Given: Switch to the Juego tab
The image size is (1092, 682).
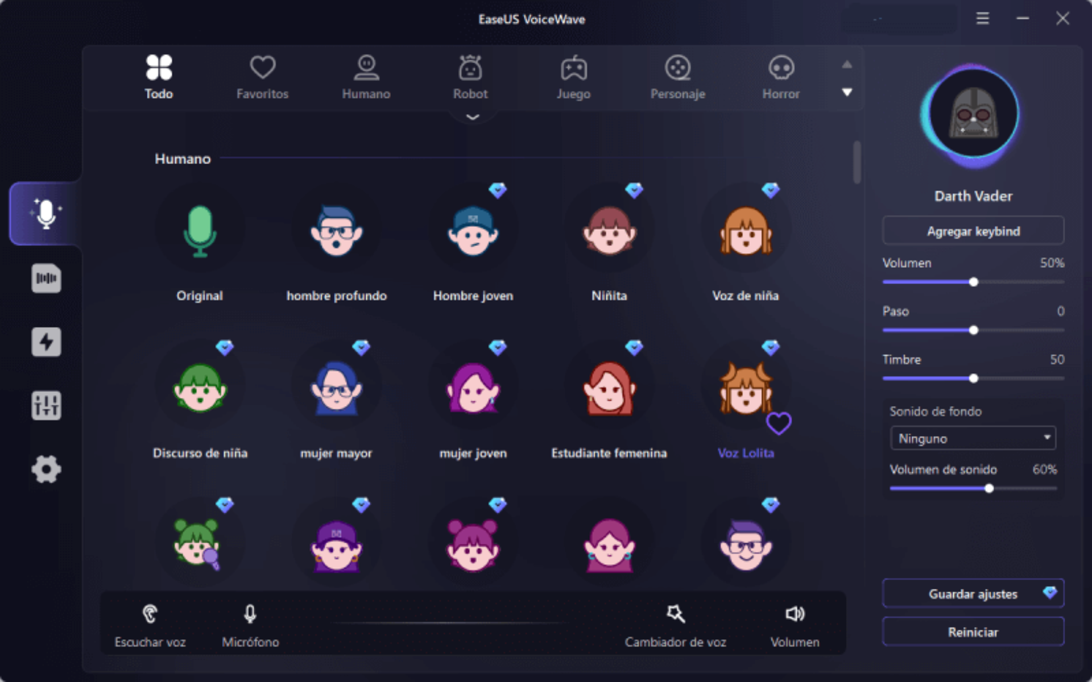Looking at the screenshot, I should point(573,77).
